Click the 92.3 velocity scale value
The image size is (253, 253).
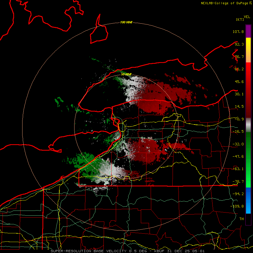(x=239, y=44)
